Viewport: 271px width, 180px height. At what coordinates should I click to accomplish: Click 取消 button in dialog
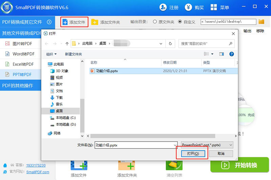pos(221,154)
